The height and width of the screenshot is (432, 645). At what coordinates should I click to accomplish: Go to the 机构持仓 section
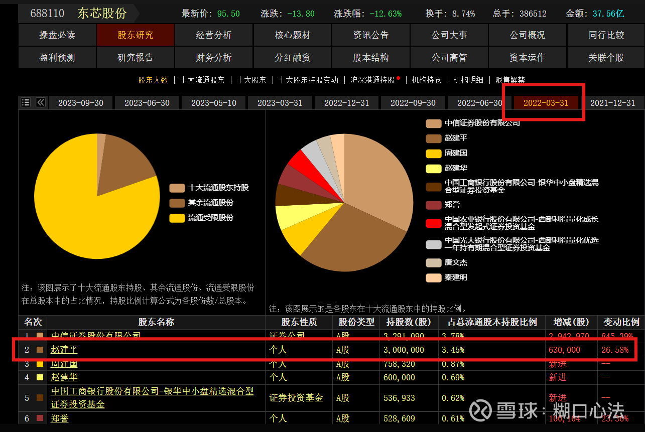(x=427, y=80)
